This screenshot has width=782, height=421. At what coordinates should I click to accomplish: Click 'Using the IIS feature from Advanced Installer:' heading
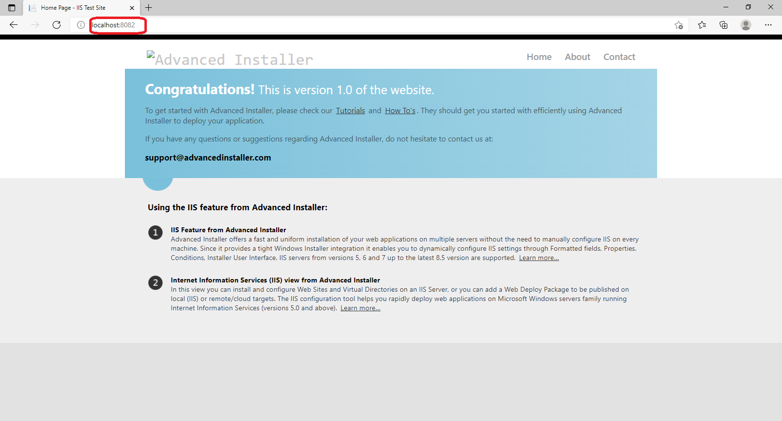(238, 207)
